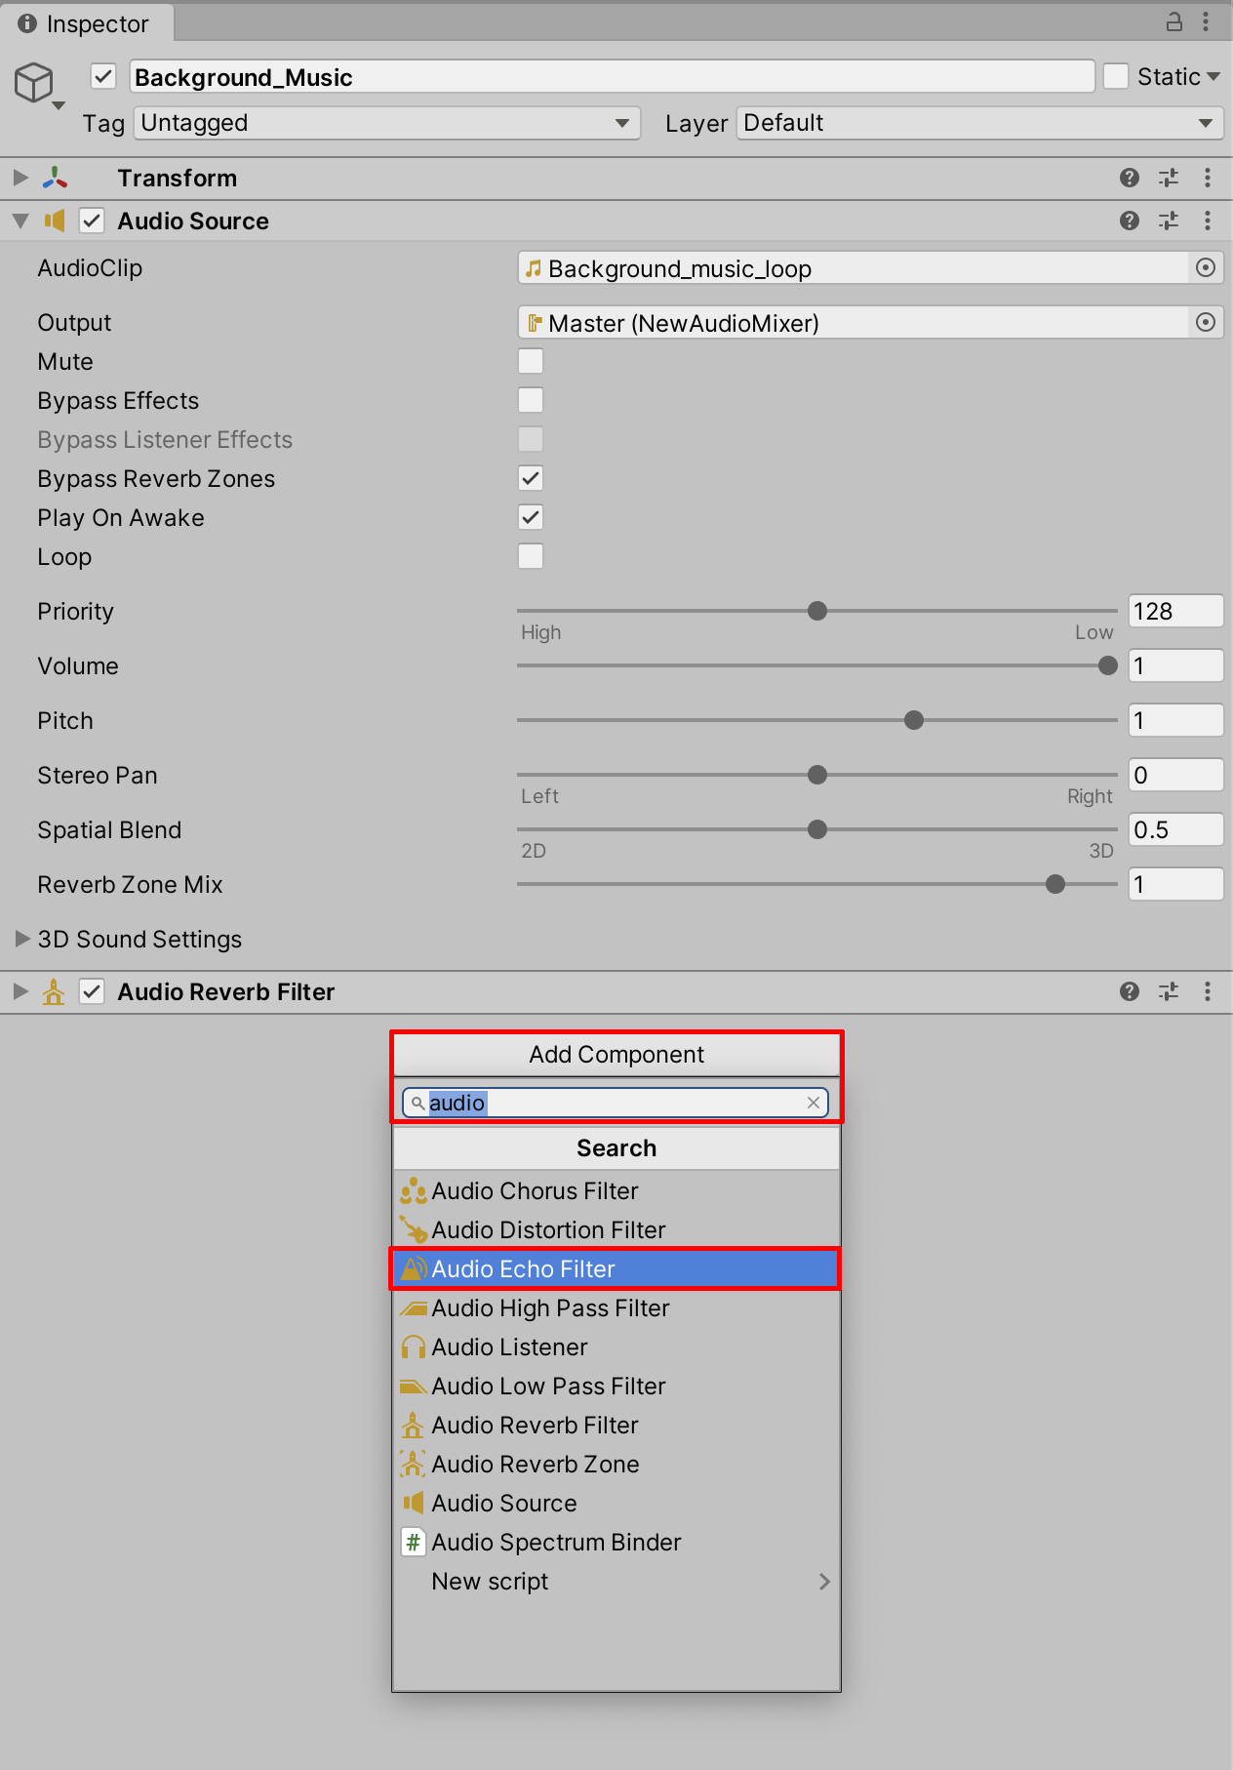Adjust the Priority slider handle
Screen dimensions: 1233x1770
817,611
